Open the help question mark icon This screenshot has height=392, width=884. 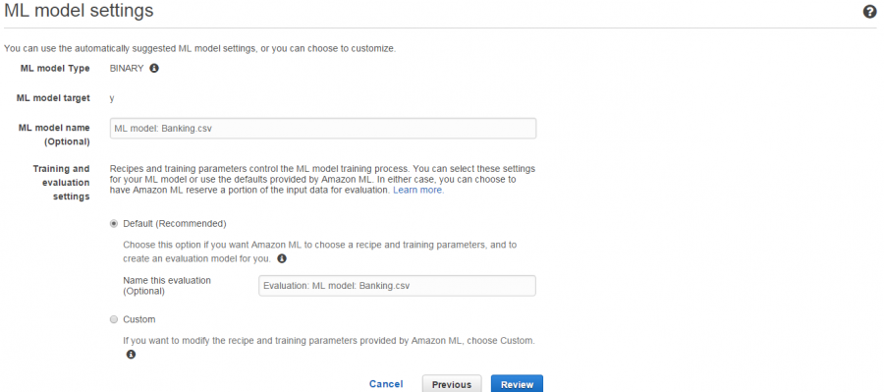[x=869, y=12]
